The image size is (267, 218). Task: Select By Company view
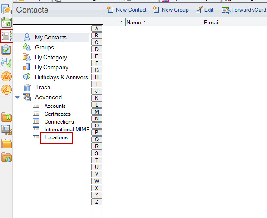[x=51, y=68]
